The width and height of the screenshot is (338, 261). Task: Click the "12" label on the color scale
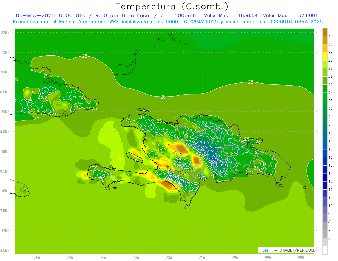coord(330,190)
